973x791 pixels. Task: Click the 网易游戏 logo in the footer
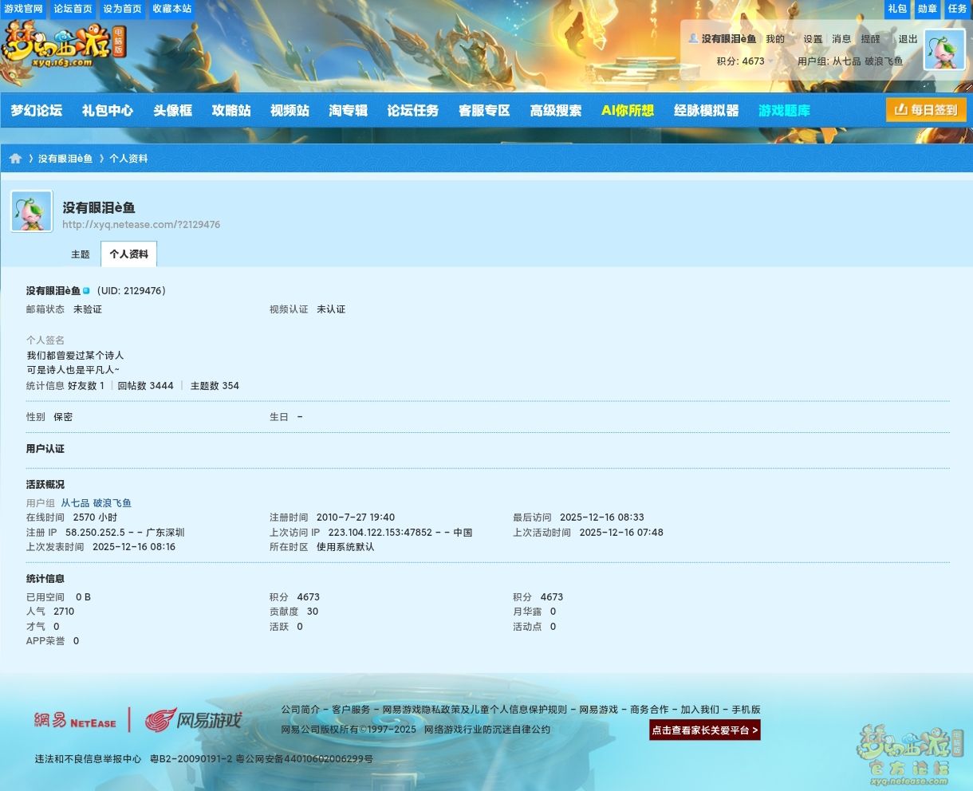coord(193,721)
